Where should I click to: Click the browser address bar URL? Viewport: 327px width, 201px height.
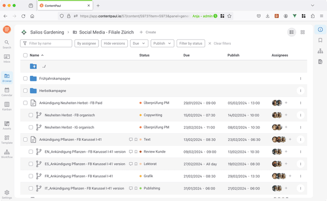coord(134,16)
